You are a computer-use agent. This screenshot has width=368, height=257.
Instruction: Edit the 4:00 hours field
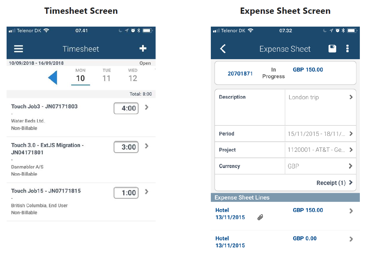point(126,108)
